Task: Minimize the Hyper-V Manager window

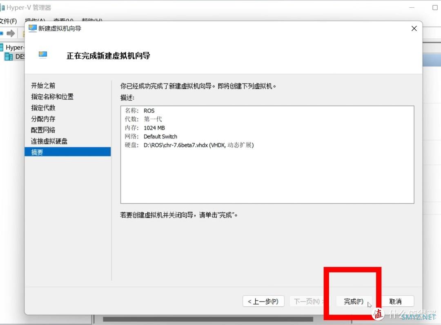Action: coord(412,8)
